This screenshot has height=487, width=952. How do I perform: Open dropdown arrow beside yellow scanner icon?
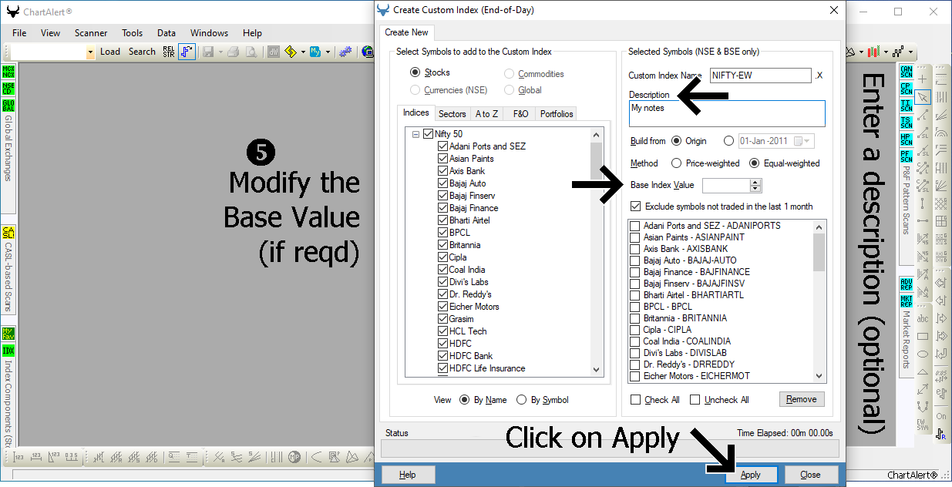coord(304,52)
